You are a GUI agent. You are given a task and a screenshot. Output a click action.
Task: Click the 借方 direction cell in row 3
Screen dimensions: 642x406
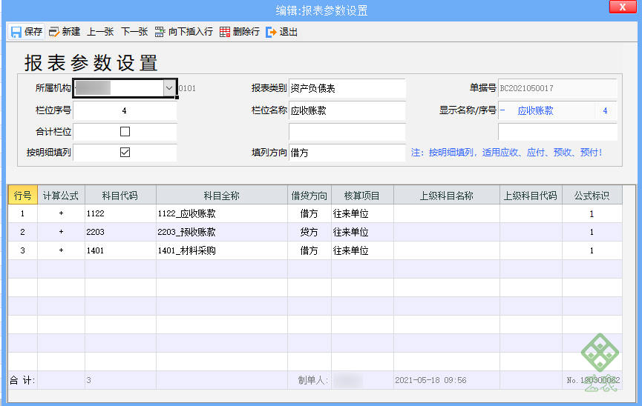309,250
